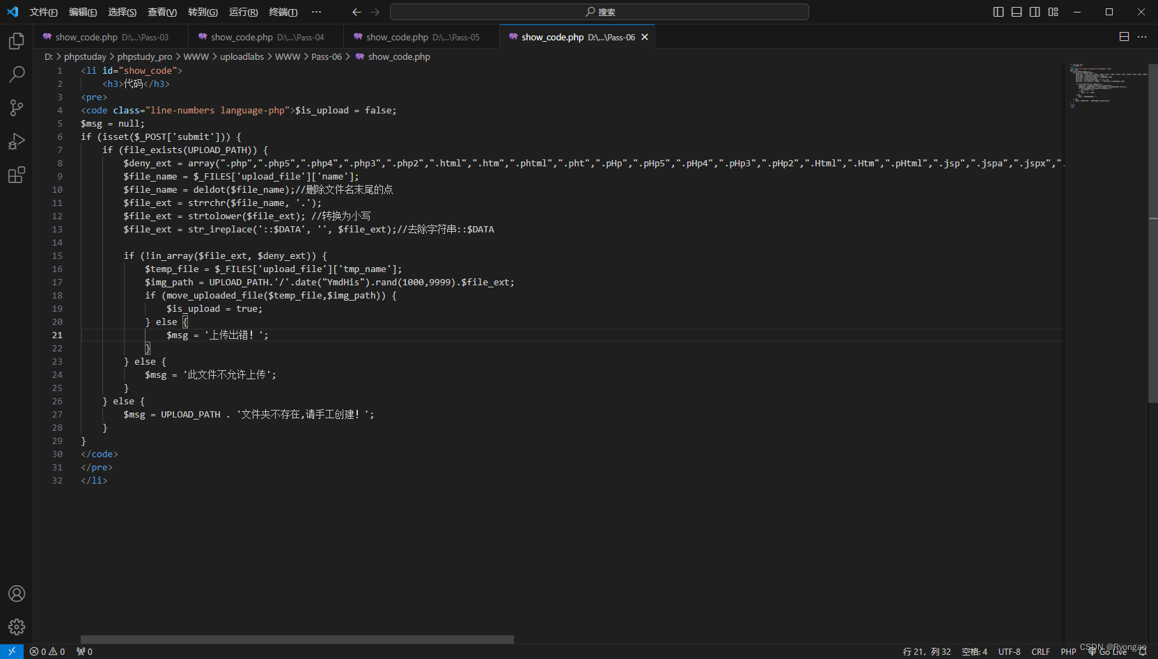Toggle the primary side bar layout icon

999,12
